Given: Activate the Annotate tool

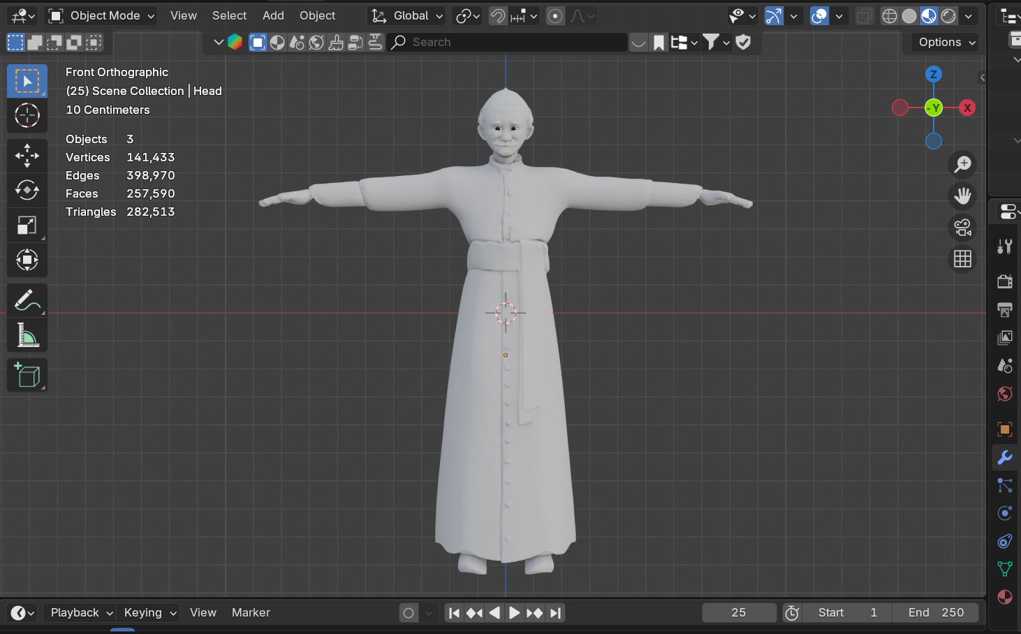Looking at the screenshot, I should tap(27, 301).
